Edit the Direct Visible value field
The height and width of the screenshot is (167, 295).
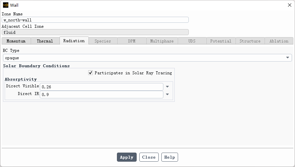coord(101,87)
